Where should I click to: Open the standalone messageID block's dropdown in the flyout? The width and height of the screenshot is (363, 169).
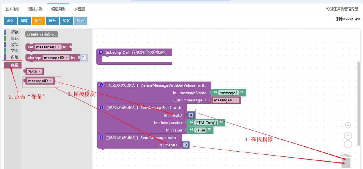[x=40, y=81]
